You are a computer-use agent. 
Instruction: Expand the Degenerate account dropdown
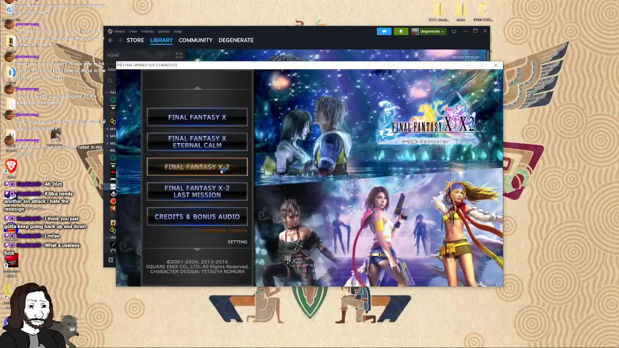(432, 31)
